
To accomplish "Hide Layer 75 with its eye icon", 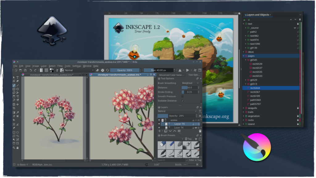I will click(x=159, y=124).
